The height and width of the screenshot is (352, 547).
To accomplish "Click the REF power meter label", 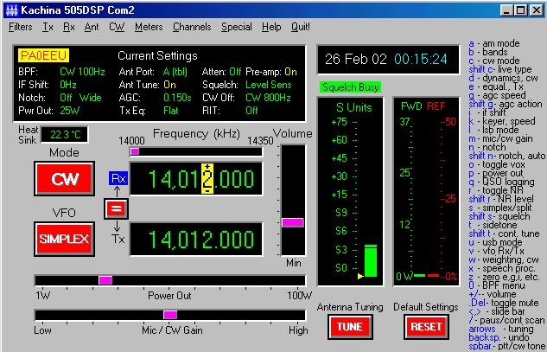I will tap(436, 106).
